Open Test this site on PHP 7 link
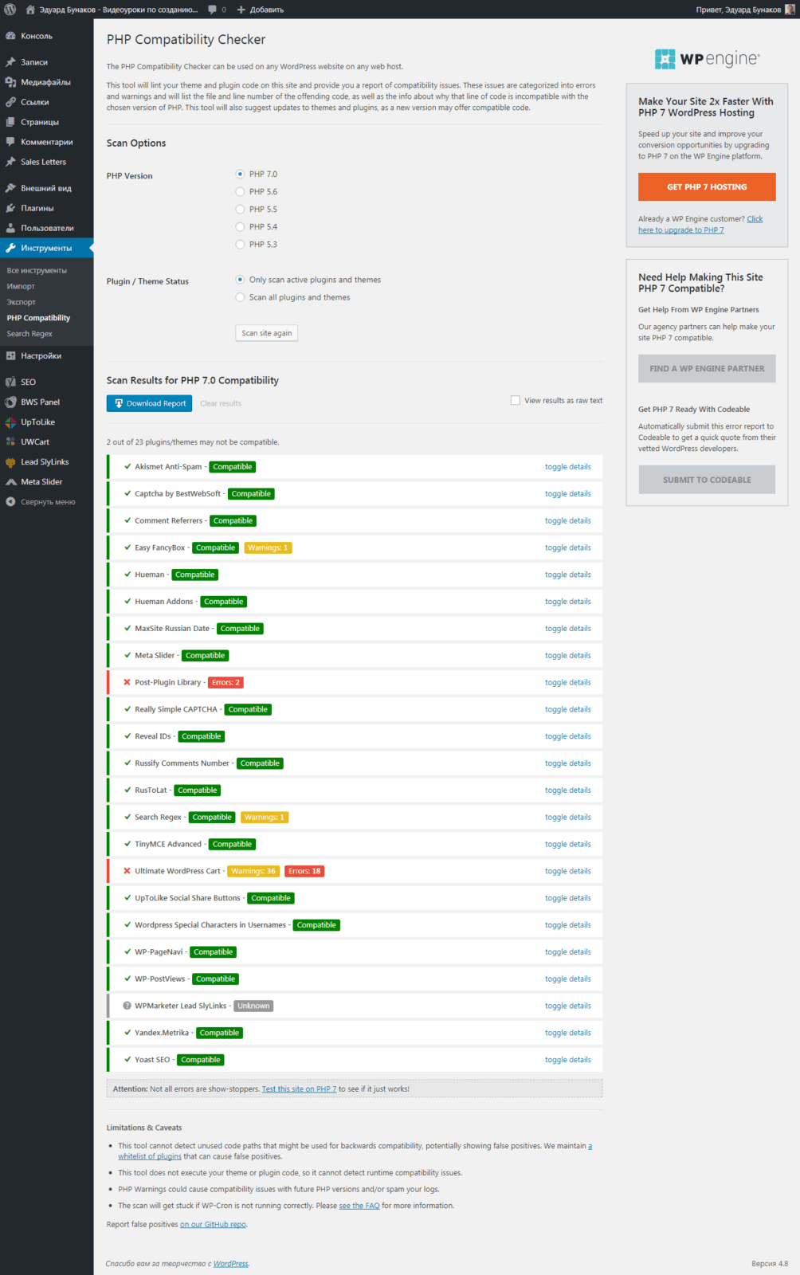Screen dimensions: 800x1275 pyautogui.click(x=299, y=1089)
